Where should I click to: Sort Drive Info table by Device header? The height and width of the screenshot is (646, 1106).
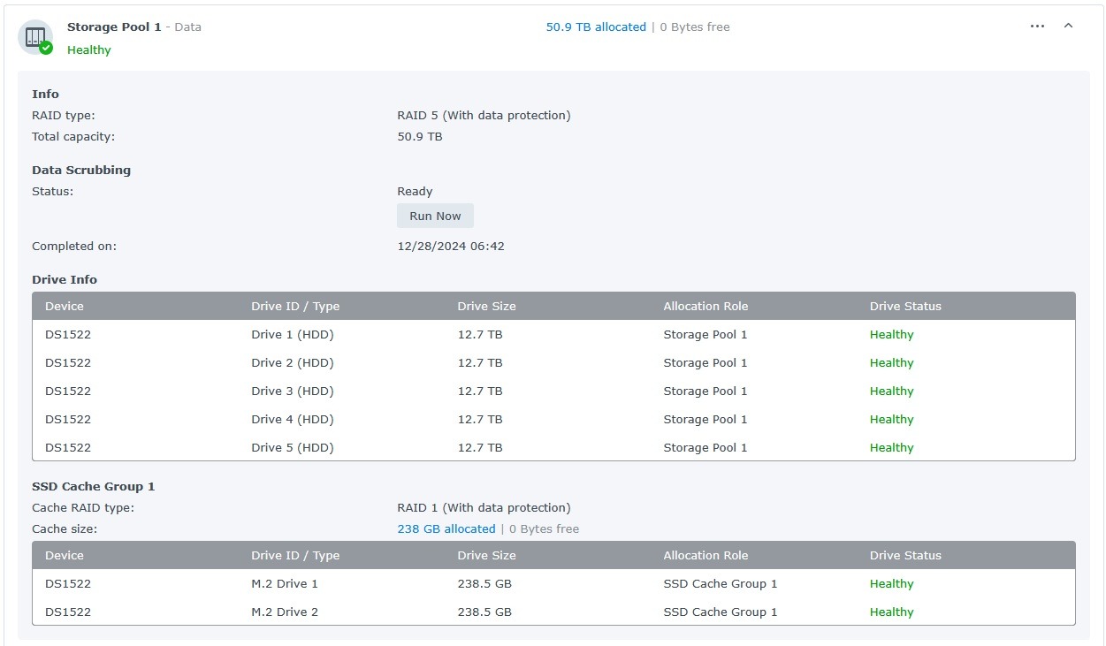click(65, 307)
